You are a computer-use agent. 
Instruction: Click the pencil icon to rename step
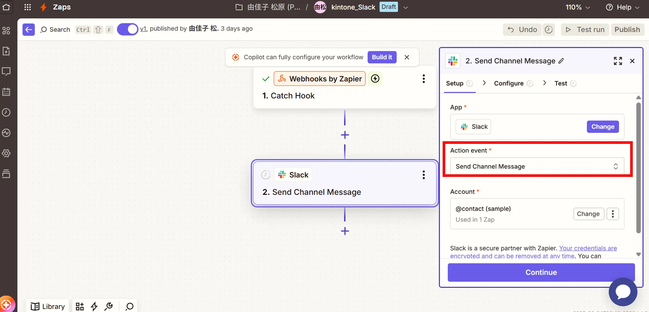[561, 61]
